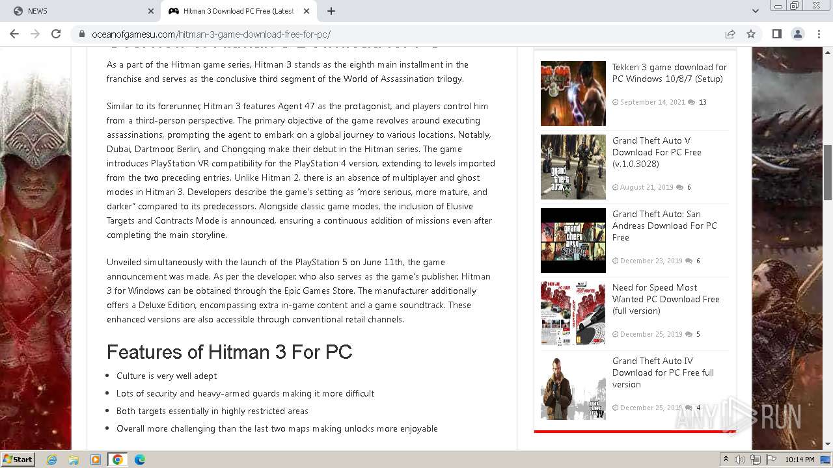This screenshot has height=468, width=833.
Task: View site information padlock icon
Action: (82, 34)
